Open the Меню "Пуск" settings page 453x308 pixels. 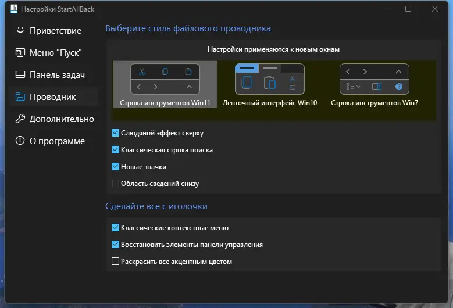pyautogui.click(x=53, y=52)
